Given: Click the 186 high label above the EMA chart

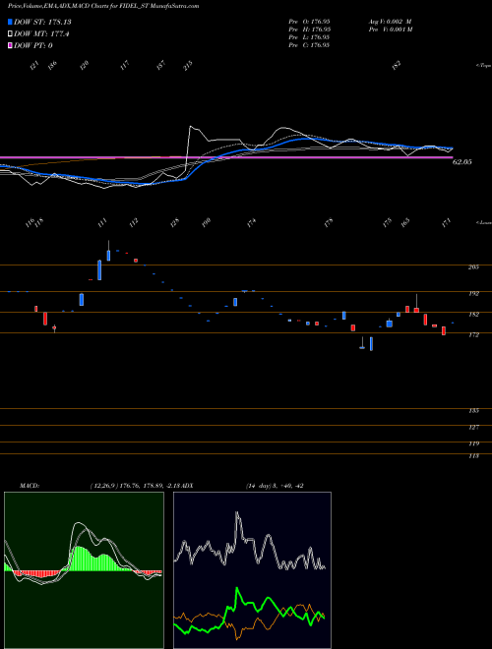Looking at the screenshot, I should (x=52, y=66).
